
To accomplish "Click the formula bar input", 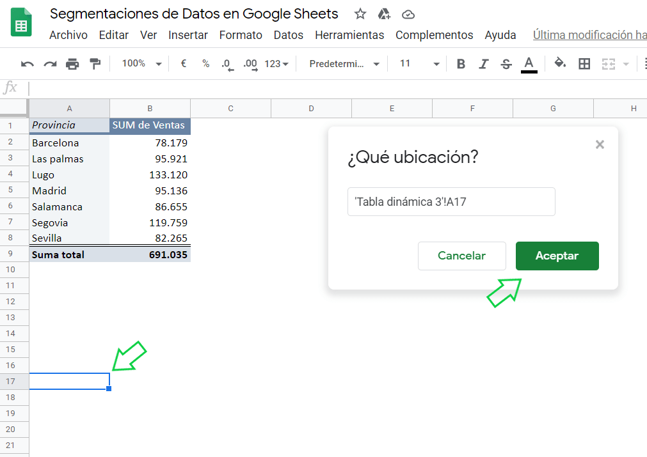I will pos(337,88).
